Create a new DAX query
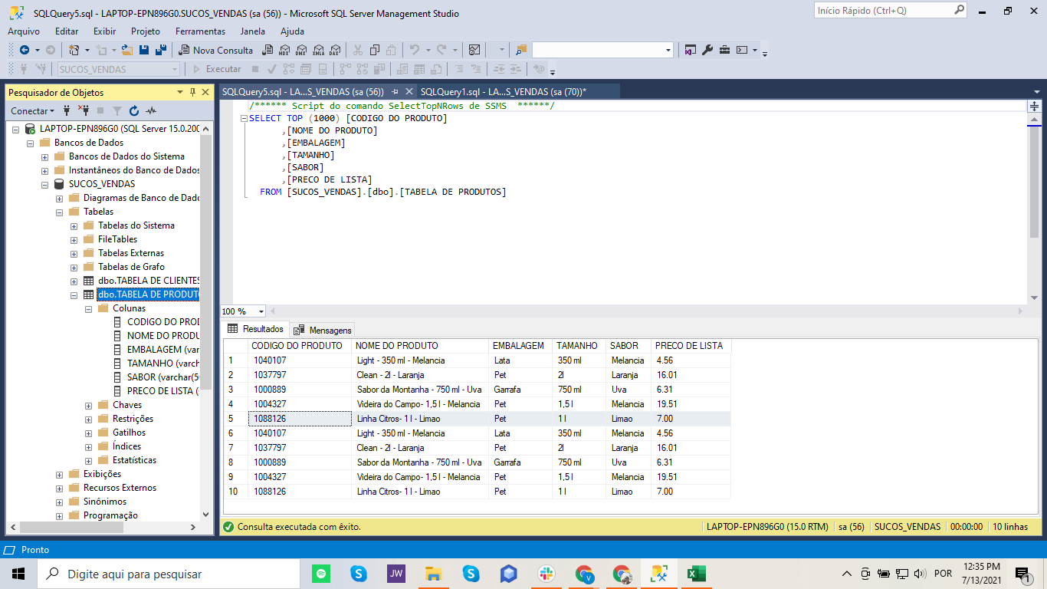This screenshot has height=589, width=1047. pos(334,50)
